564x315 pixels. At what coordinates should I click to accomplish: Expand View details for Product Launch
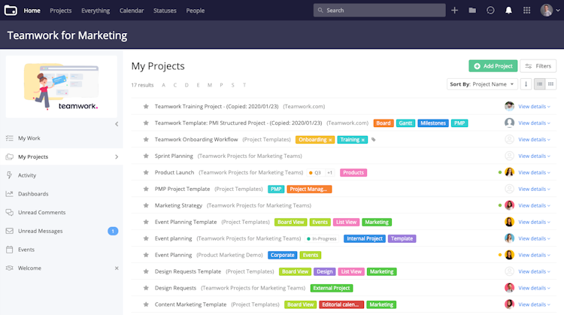[x=534, y=173]
